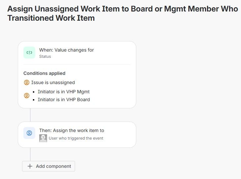
Task: Click the connector line above Add component
Action: click(x=30, y=154)
